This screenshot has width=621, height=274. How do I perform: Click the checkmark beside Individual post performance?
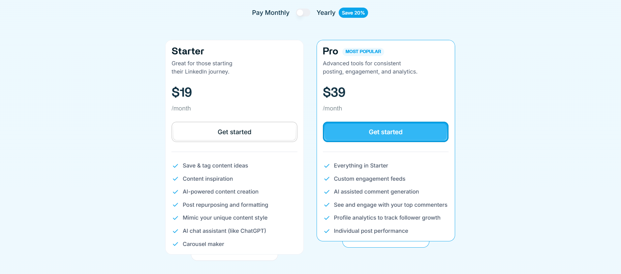(x=326, y=231)
